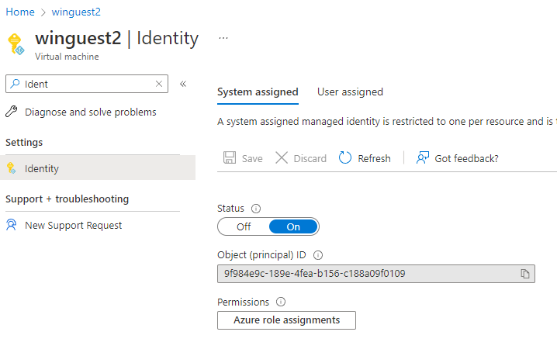The width and height of the screenshot is (557, 349).
Task: Open Diagnose and solve problems
Action: [x=90, y=112]
